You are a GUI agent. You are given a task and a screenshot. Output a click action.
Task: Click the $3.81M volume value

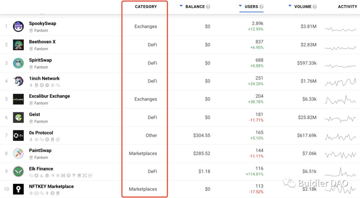click(309, 27)
